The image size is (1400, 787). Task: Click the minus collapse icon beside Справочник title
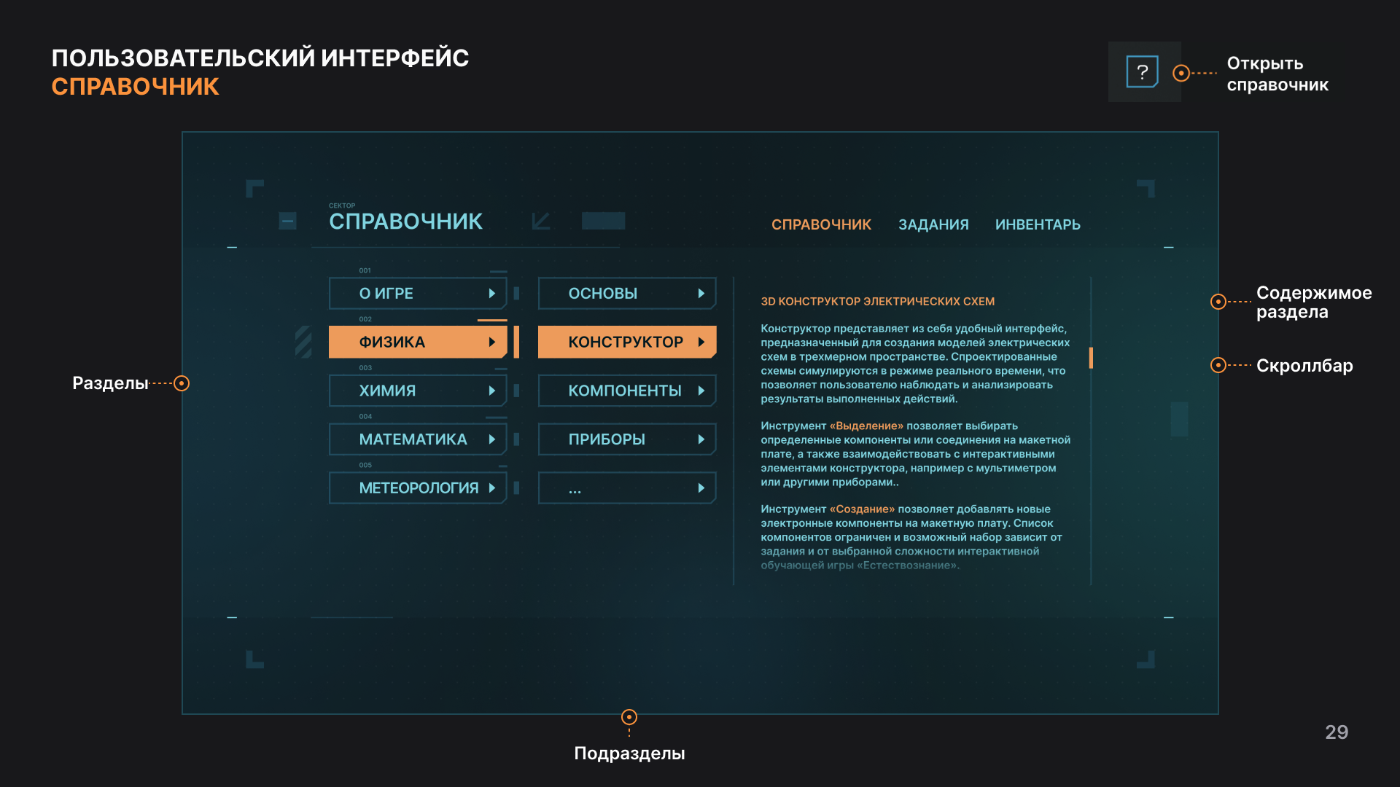click(x=287, y=221)
